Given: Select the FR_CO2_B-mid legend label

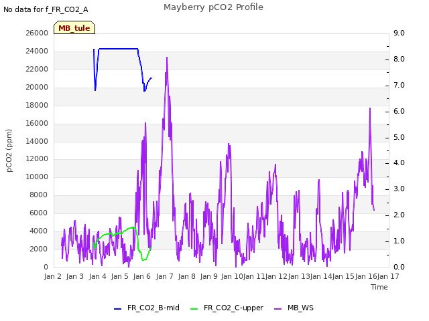Looking at the screenshot, I should tap(154, 308).
